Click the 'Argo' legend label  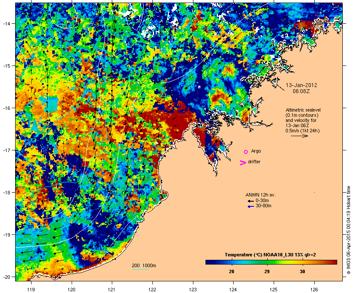tap(256, 151)
